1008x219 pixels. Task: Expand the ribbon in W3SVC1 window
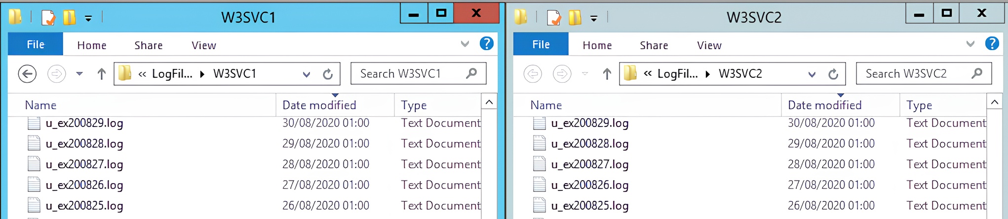pos(465,44)
